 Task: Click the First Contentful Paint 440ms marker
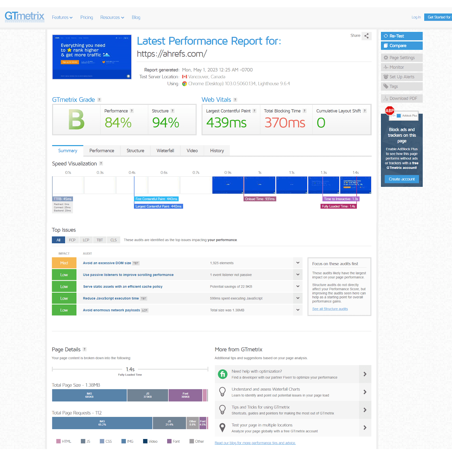[156, 199]
